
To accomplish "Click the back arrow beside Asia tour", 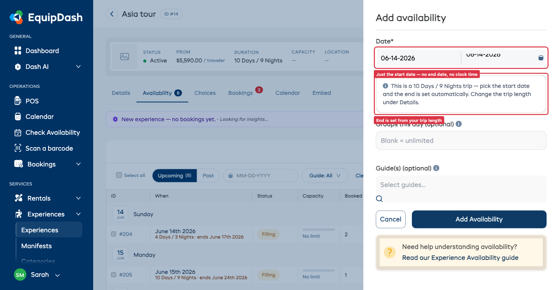I will coord(112,14).
